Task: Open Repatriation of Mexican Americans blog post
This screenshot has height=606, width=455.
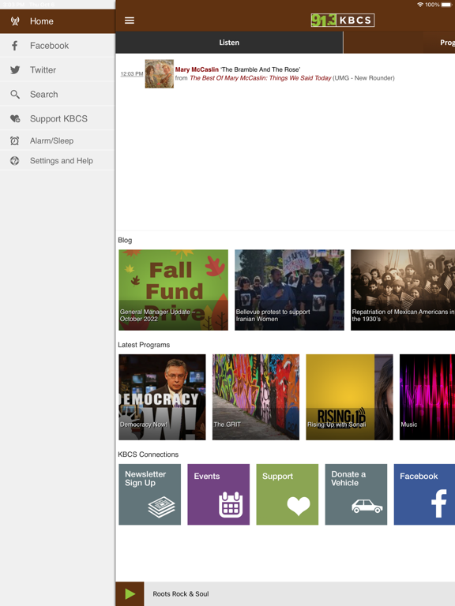Action: [403, 290]
